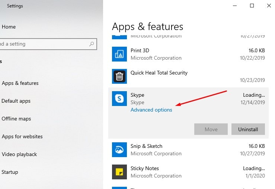Select the Sticky Notes app name

(144, 168)
